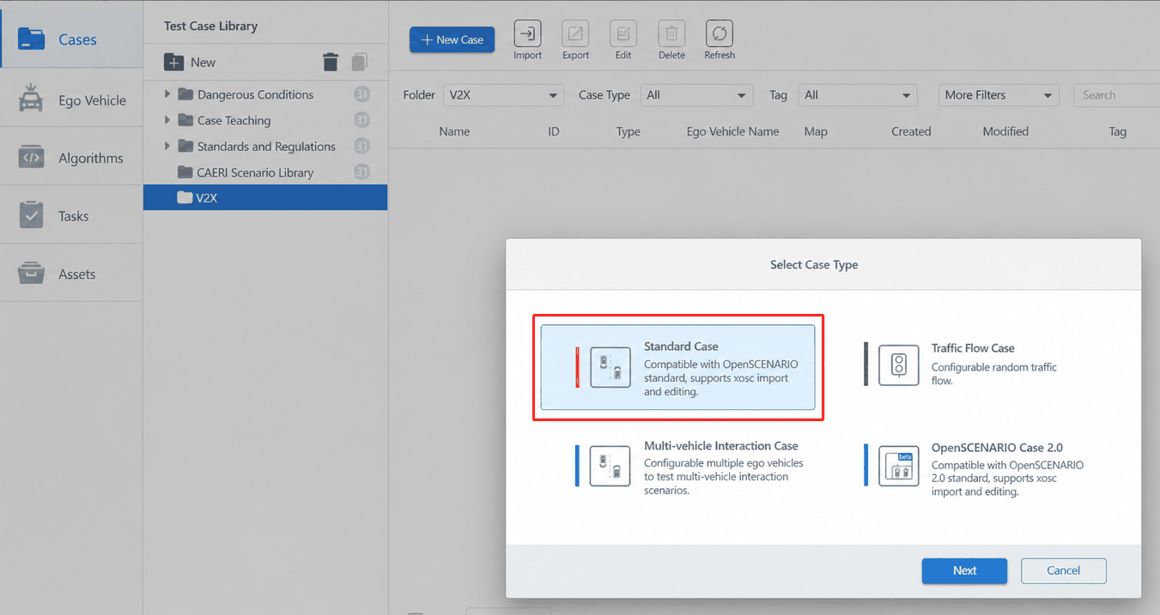Select the Case Teaching folder

tap(234, 120)
